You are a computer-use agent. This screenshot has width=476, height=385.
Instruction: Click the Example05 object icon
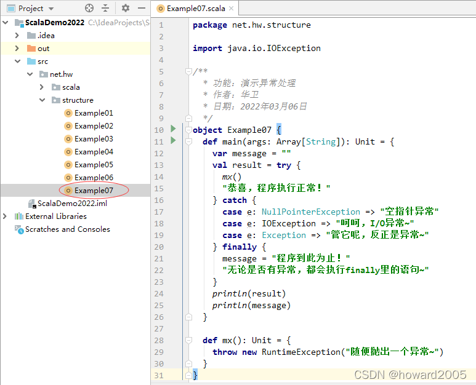(x=68, y=165)
